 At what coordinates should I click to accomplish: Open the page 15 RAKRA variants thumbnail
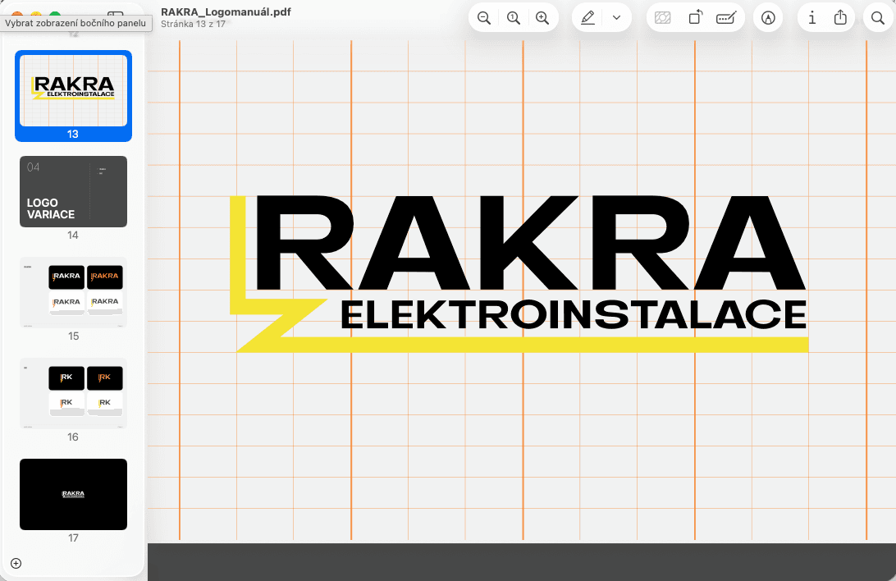pyautogui.click(x=73, y=292)
